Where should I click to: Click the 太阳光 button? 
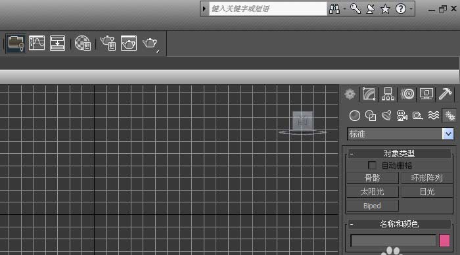(x=373, y=192)
